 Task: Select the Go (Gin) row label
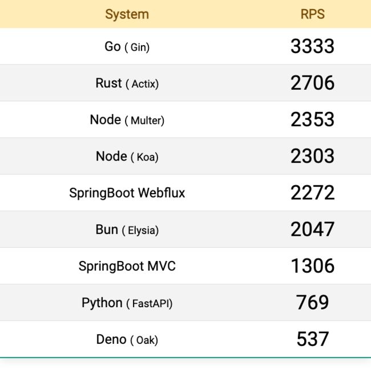tap(127, 46)
